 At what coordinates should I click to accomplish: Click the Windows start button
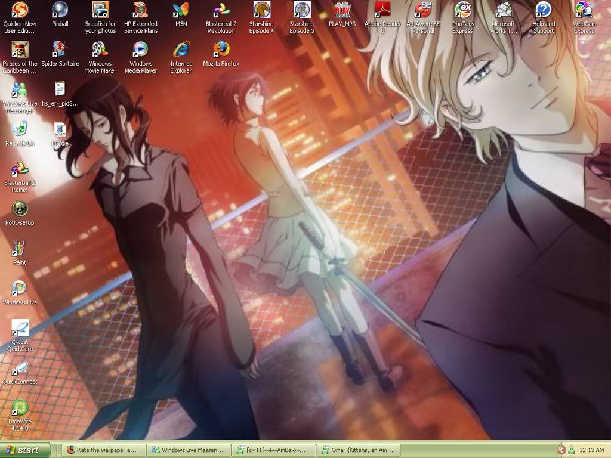[25, 450]
